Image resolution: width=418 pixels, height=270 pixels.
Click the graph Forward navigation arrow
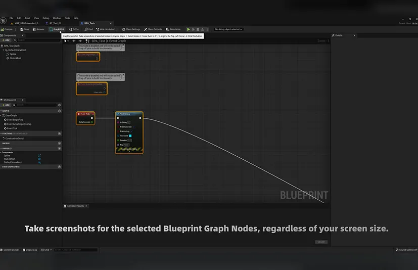[80, 41]
